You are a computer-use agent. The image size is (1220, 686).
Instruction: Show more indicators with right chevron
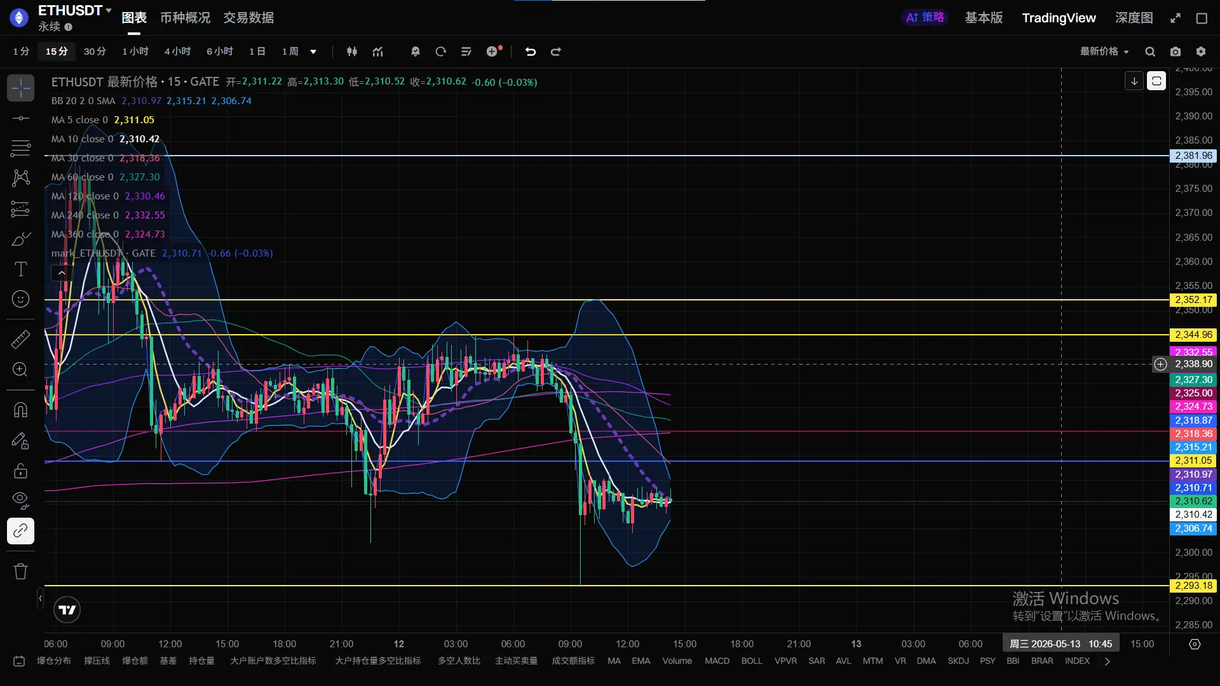pyautogui.click(x=1108, y=661)
